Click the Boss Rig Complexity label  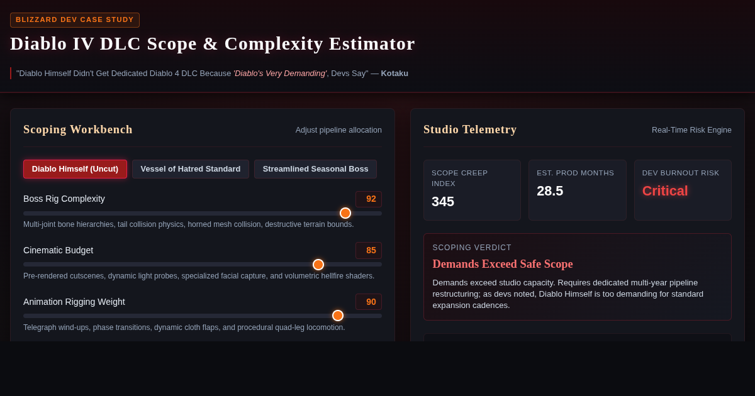pyautogui.click(x=64, y=199)
